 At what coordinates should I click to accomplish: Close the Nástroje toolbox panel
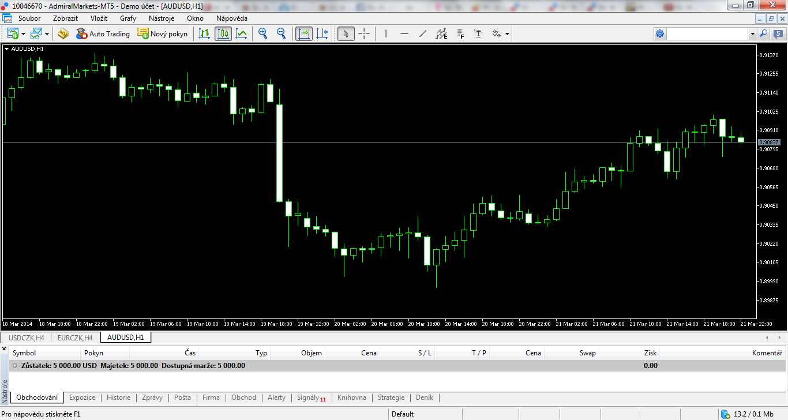click(x=5, y=349)
